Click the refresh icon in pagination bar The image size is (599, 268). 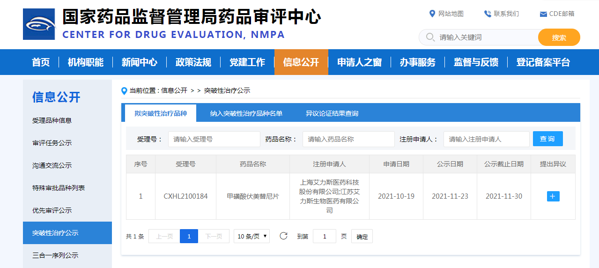pyautogui.click(x=283, y=236)
